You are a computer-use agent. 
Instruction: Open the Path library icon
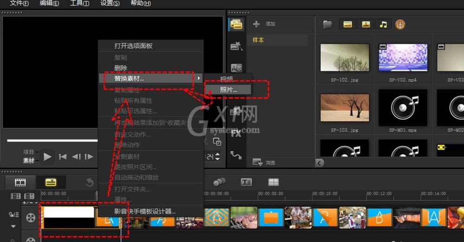pos(236,155)
